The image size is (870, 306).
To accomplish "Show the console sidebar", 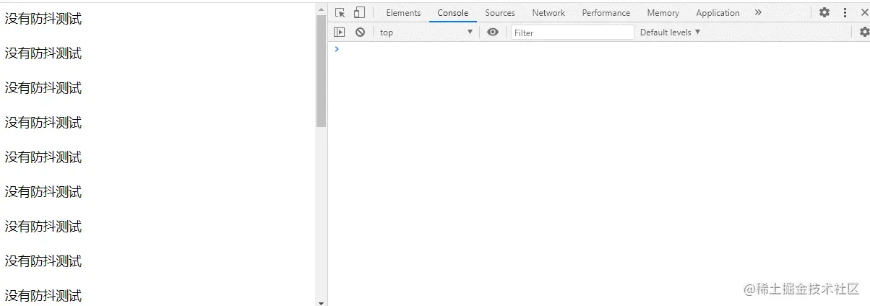I will (339, 32).
